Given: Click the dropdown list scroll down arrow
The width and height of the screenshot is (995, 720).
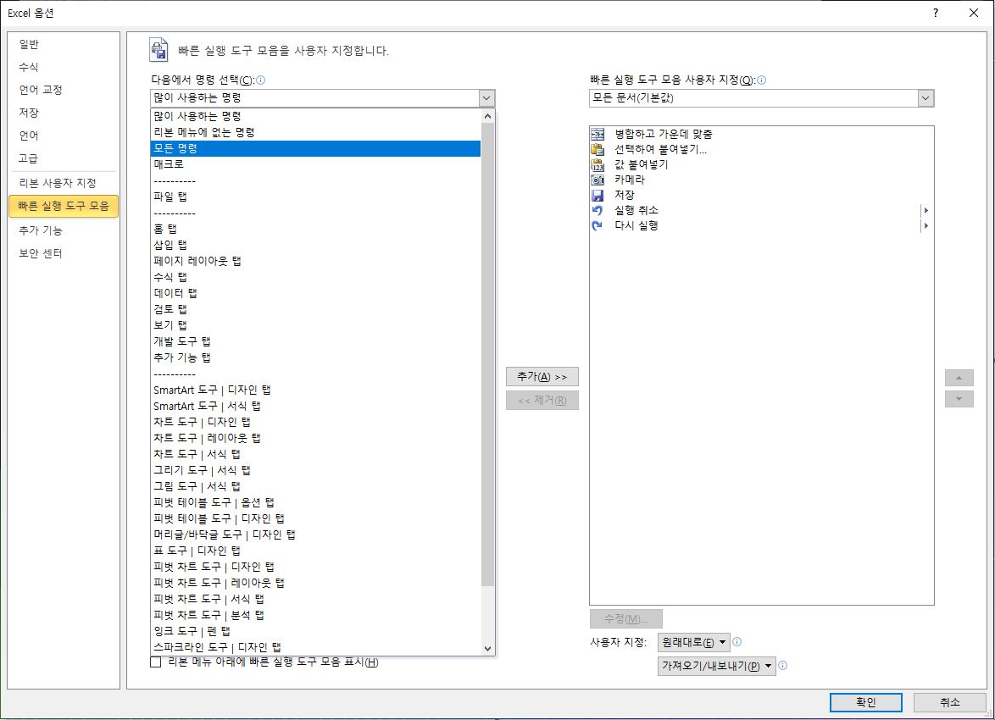Looking at the screenshot, I should [487, 648].
